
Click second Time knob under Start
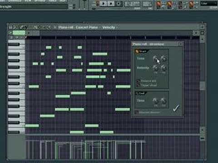163,59
